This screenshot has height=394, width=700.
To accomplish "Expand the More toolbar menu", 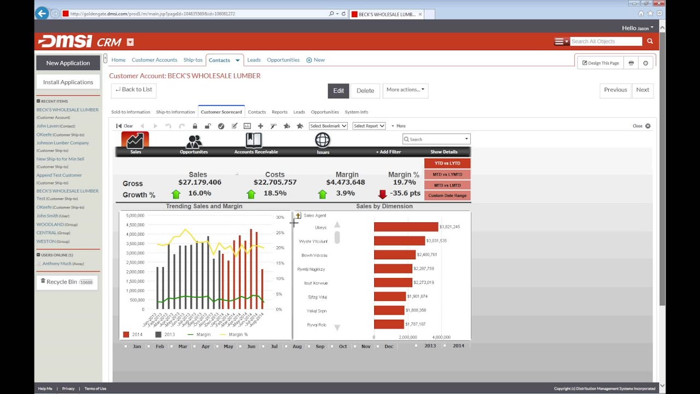I will [398, 126].
